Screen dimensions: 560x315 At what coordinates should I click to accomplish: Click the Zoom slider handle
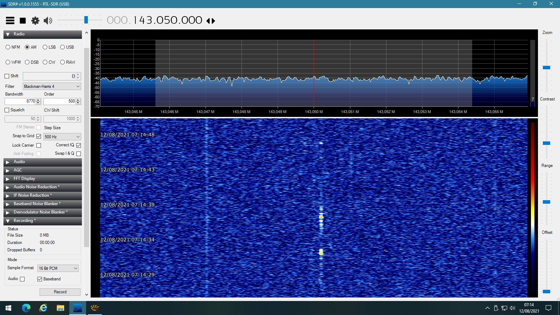pyautogui.click(x=546, y=68)
